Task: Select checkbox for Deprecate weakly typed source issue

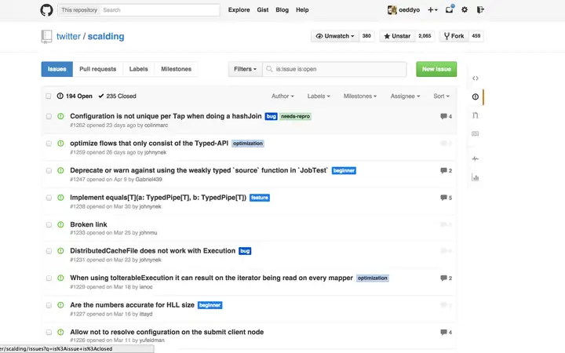Action: click(49, 170)
